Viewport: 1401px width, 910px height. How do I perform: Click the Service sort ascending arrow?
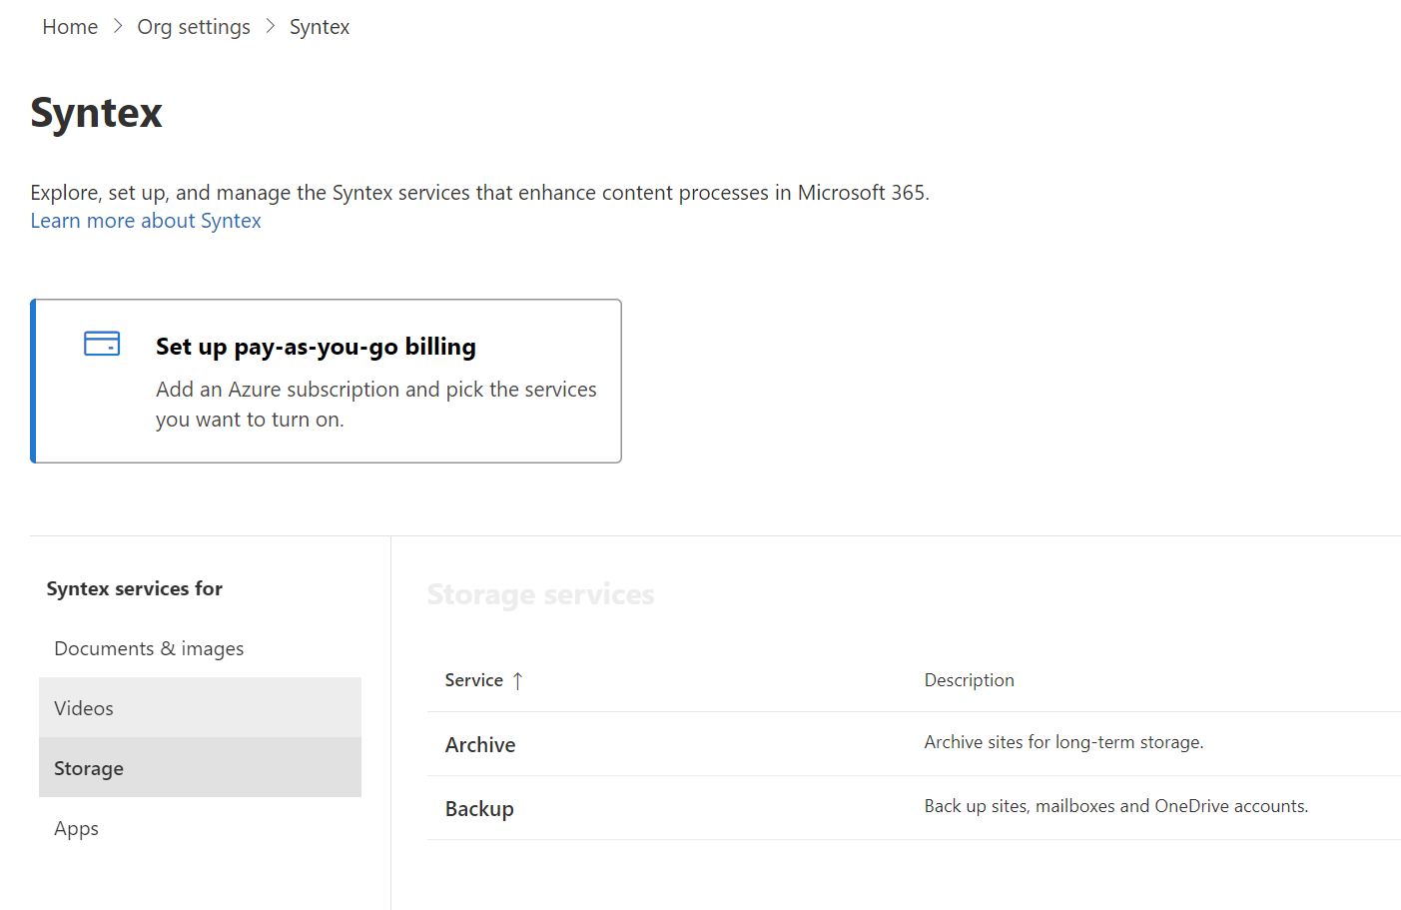[517, 681]
